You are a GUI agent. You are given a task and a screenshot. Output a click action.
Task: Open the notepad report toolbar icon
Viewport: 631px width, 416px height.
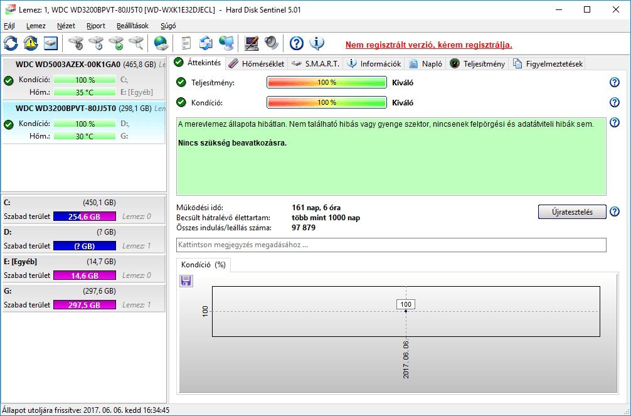186,43
